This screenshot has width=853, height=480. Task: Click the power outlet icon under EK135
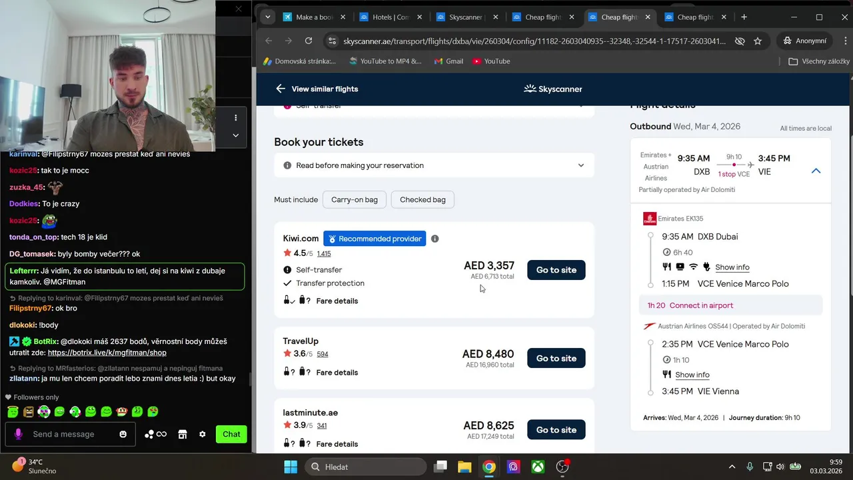(x=706, y=267)
